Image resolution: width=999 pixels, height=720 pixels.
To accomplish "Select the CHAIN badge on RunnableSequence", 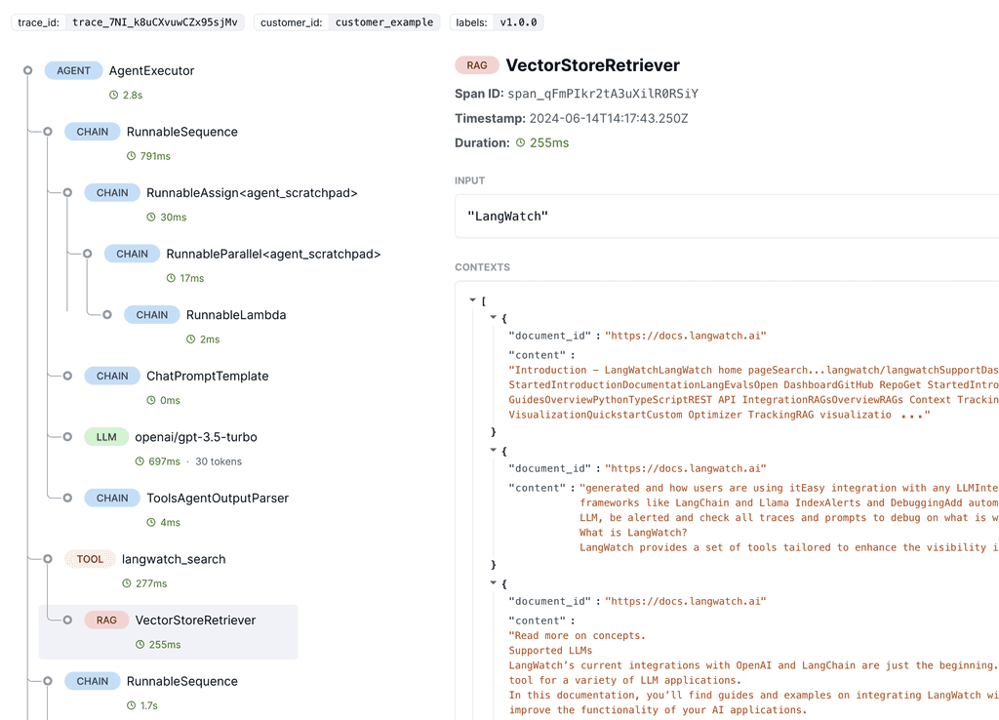I will (92, 131).
